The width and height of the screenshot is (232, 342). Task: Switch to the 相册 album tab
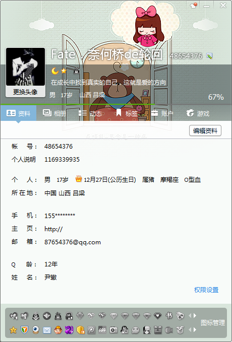[x=54, y=113]
